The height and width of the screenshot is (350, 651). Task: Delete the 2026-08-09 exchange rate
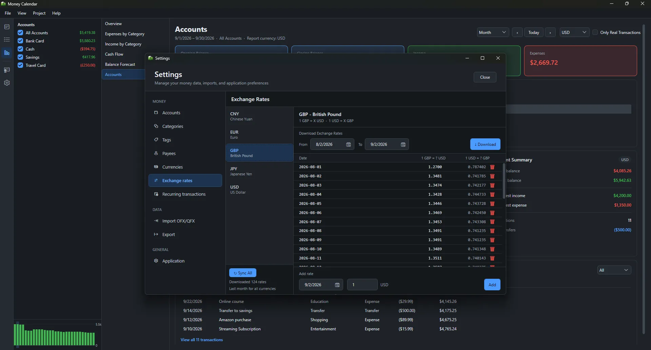pyautogui.click(x=492, y=240)
